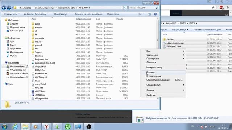
Task: Select Рабочий стол in sidebar
Action: [x=16, y=31]
